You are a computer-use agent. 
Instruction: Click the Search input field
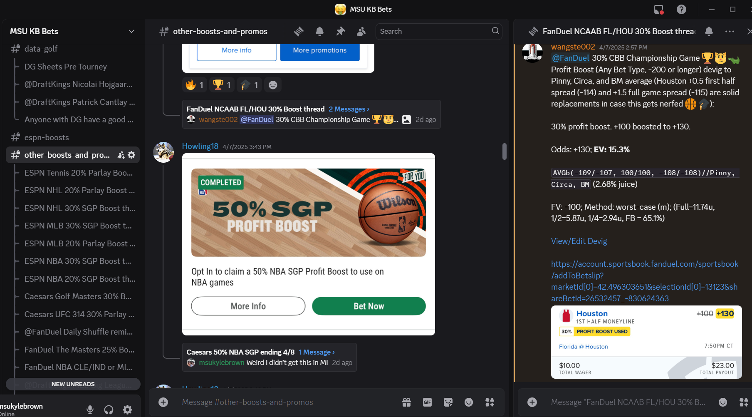(435, 31)
